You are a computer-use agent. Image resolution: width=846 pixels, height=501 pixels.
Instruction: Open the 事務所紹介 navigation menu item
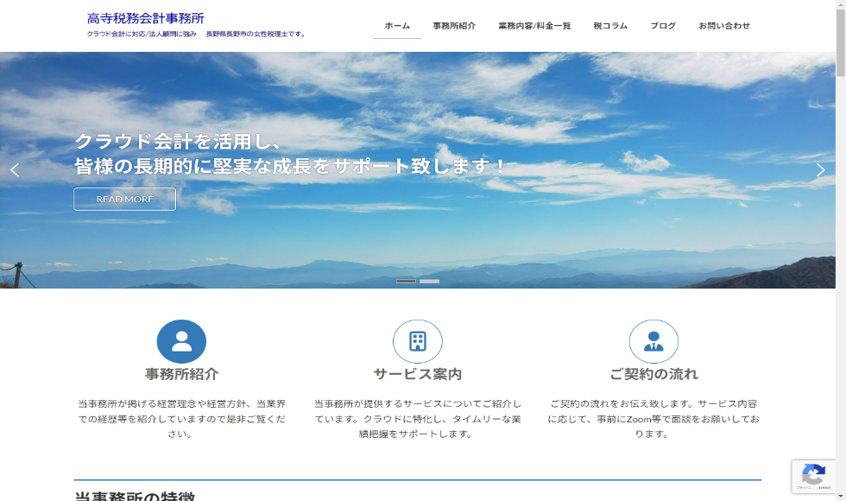click(454, 26)
